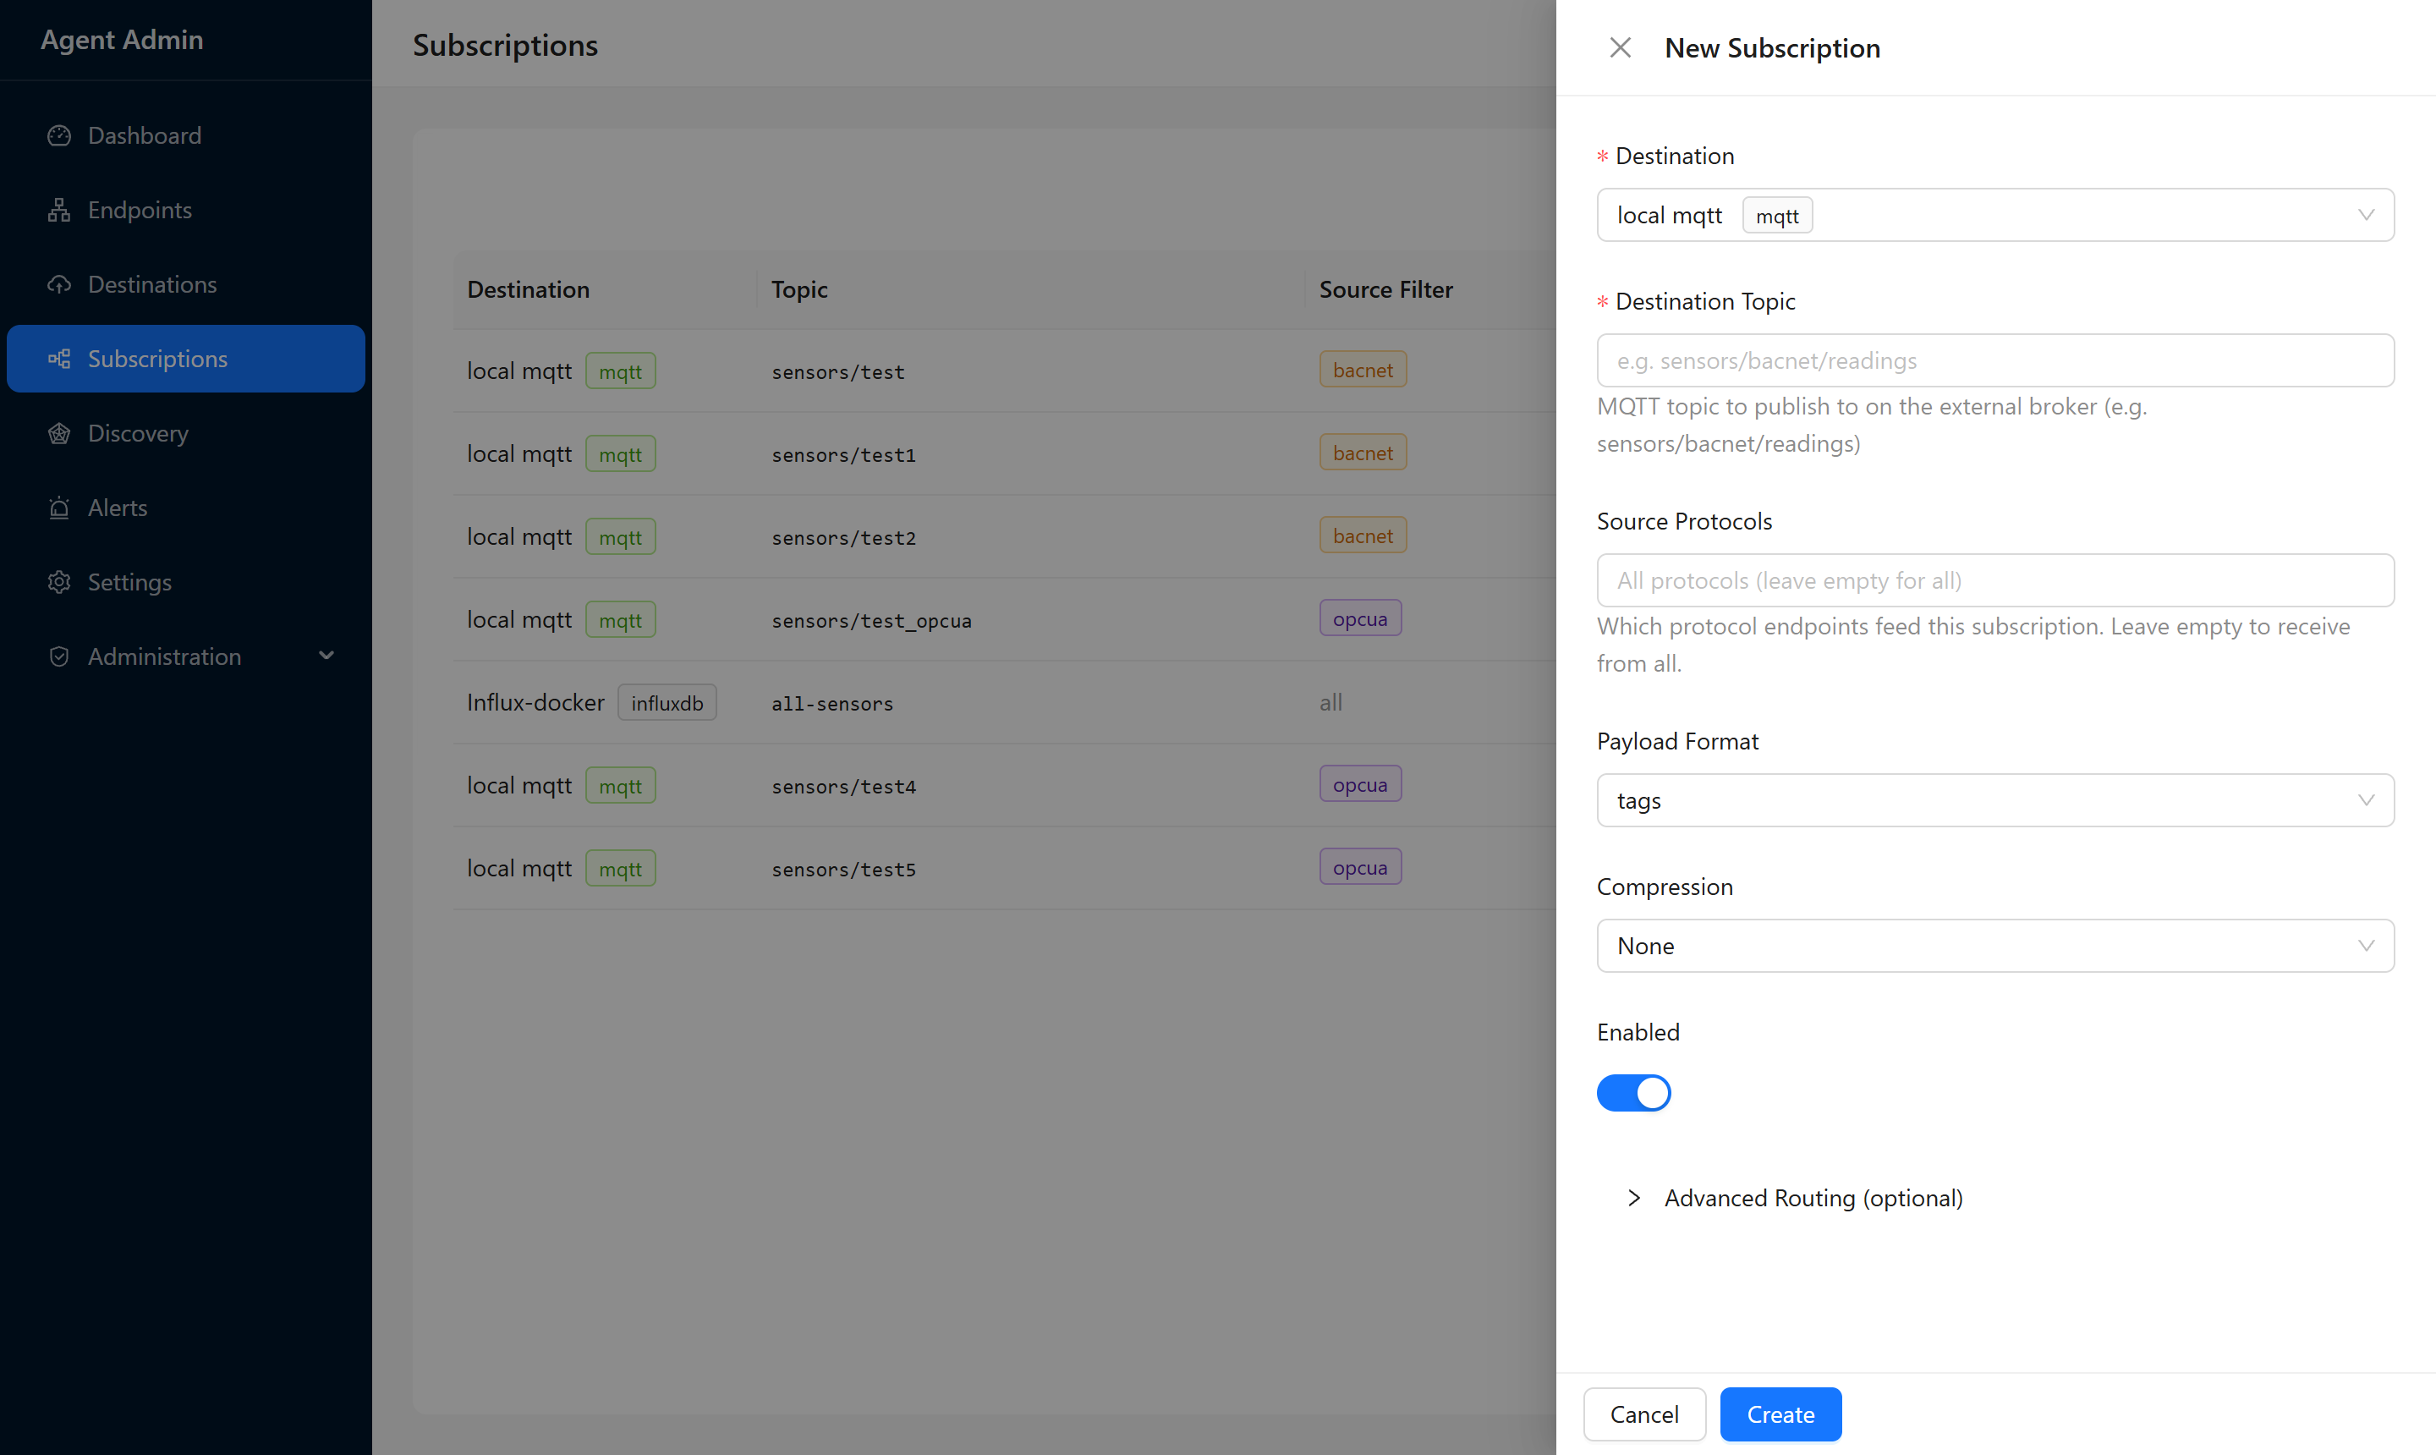Click bacnet tag in sensors/test row
The width and height of the screenshot is (2436, 1455).
(1363, 370)
